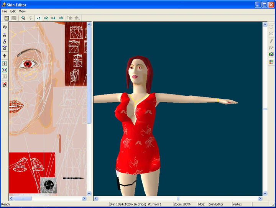
Task: Click the top icon in left toolbar
Action: [5, 27]
